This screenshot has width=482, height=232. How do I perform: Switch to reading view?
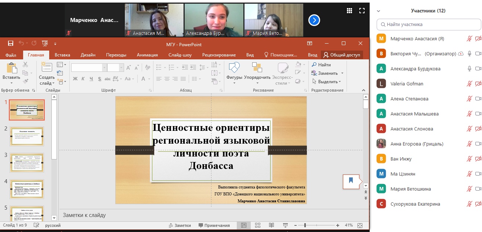271,225
